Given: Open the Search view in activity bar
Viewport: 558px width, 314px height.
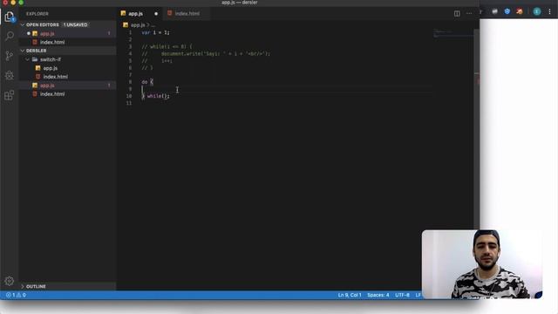Looking at the screenshot, I should pyautogui.click(x=10, y=36).
